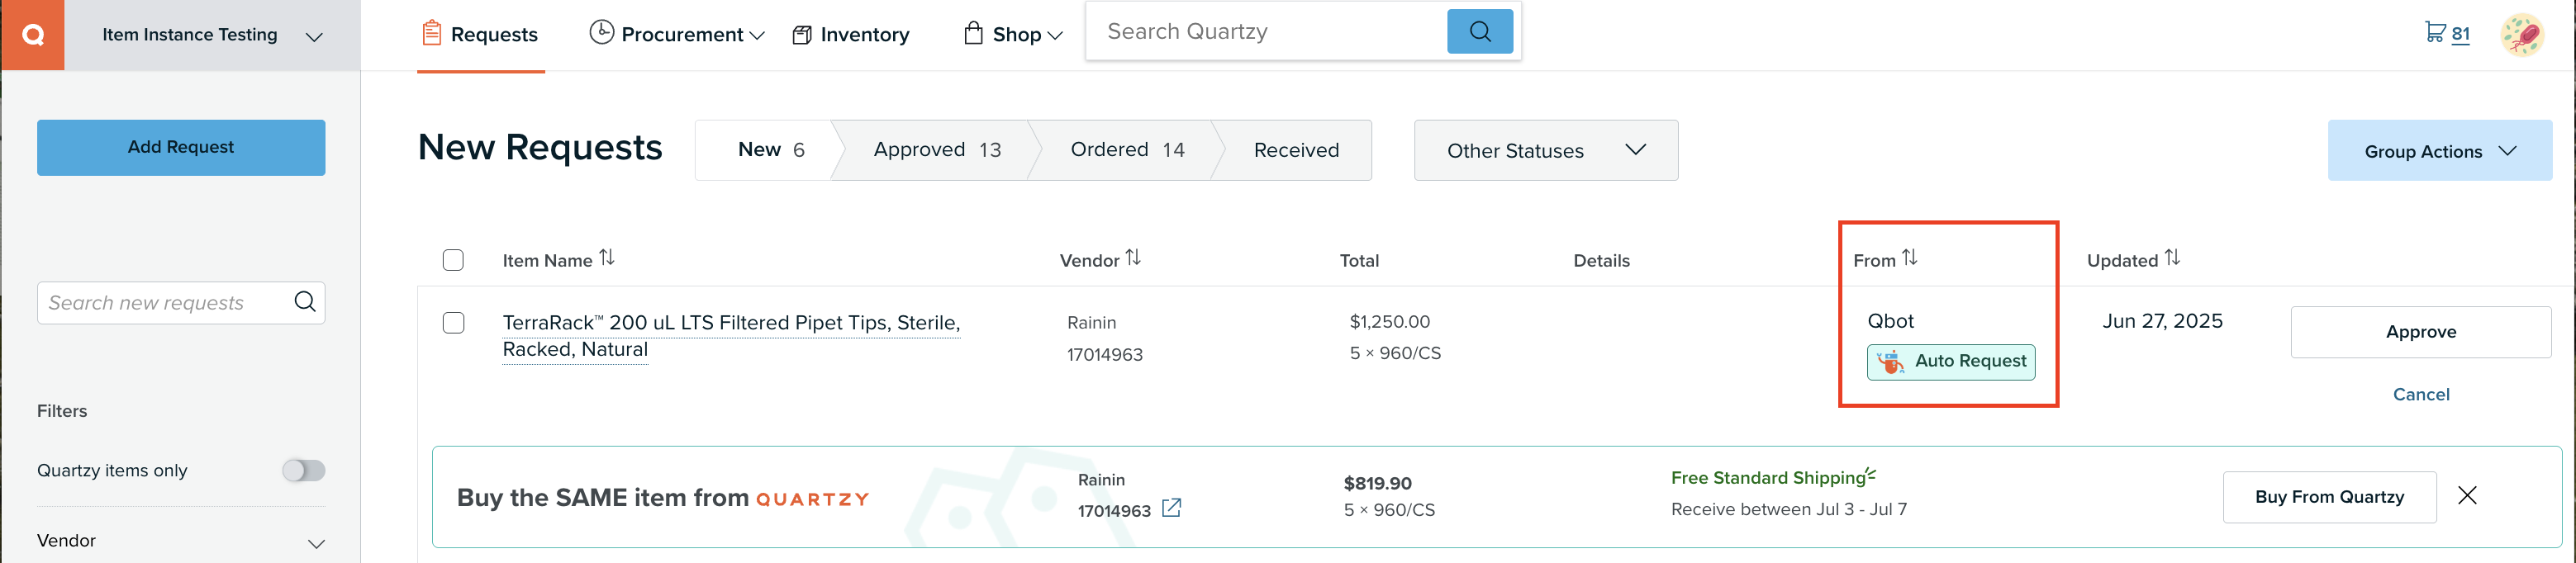Click the Quartzy logo icon
This screenshot has width=2576, height=563.
pos(33,35)
